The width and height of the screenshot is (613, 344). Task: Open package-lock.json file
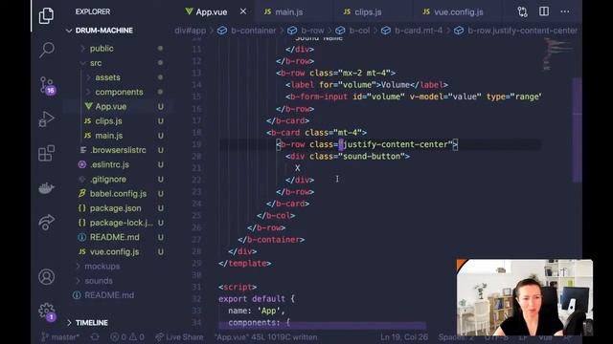pyautogui.click(x=121, y=223)
